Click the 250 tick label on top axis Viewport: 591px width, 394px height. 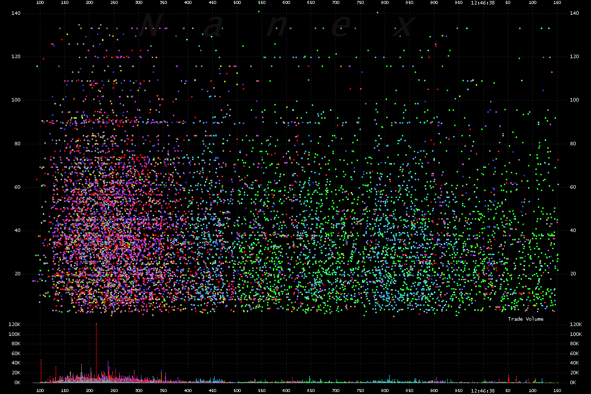pyautogui.click(x=114, y=2)
